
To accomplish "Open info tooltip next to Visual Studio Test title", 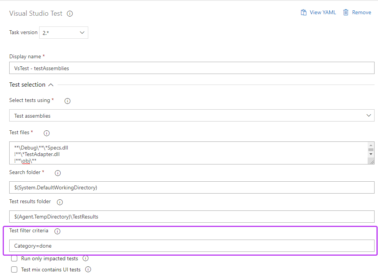I will tap(70, 13).
